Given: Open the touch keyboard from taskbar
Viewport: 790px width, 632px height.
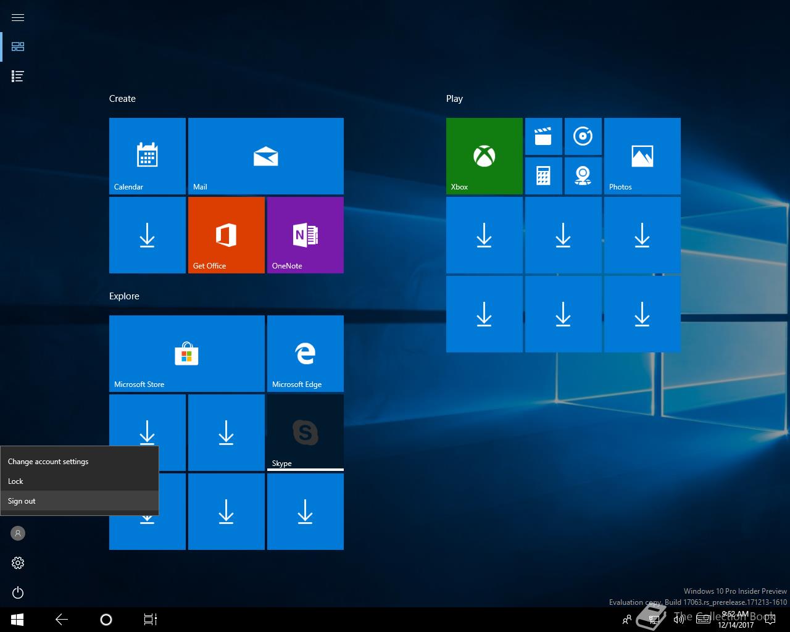Looking at the screenshot, I should coord(703,620).
